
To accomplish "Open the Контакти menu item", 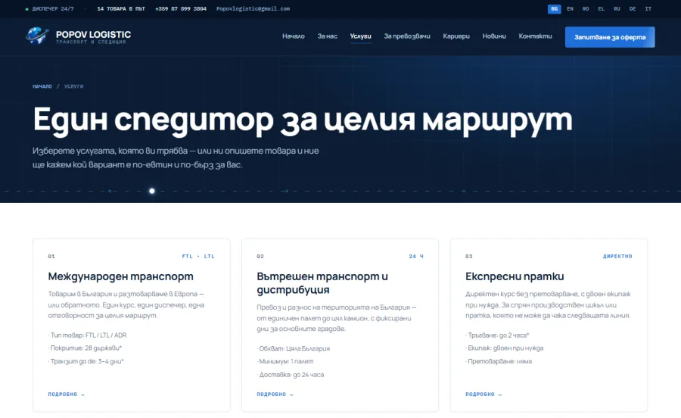I will tap(535, 36).
